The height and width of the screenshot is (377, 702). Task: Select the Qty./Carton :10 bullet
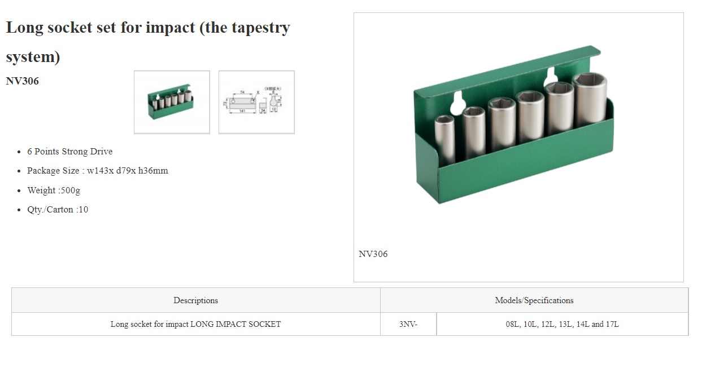point(58,210)
